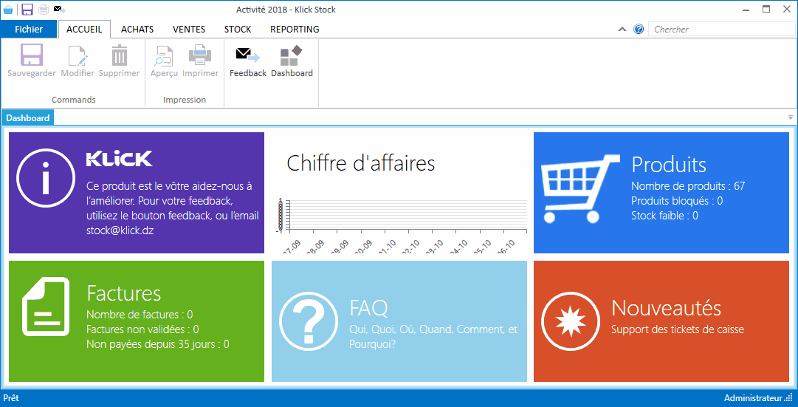Open the Produits shopping cart tile
The width and height of the screenshot is (798, 407).
coord(661,193)
